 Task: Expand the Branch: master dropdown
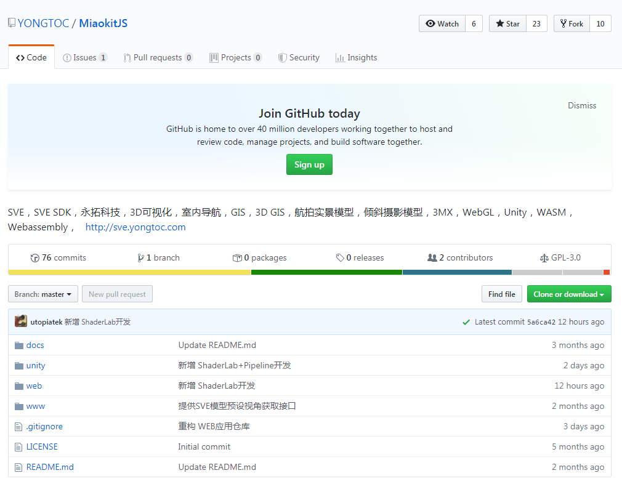(x=42, y=294)
